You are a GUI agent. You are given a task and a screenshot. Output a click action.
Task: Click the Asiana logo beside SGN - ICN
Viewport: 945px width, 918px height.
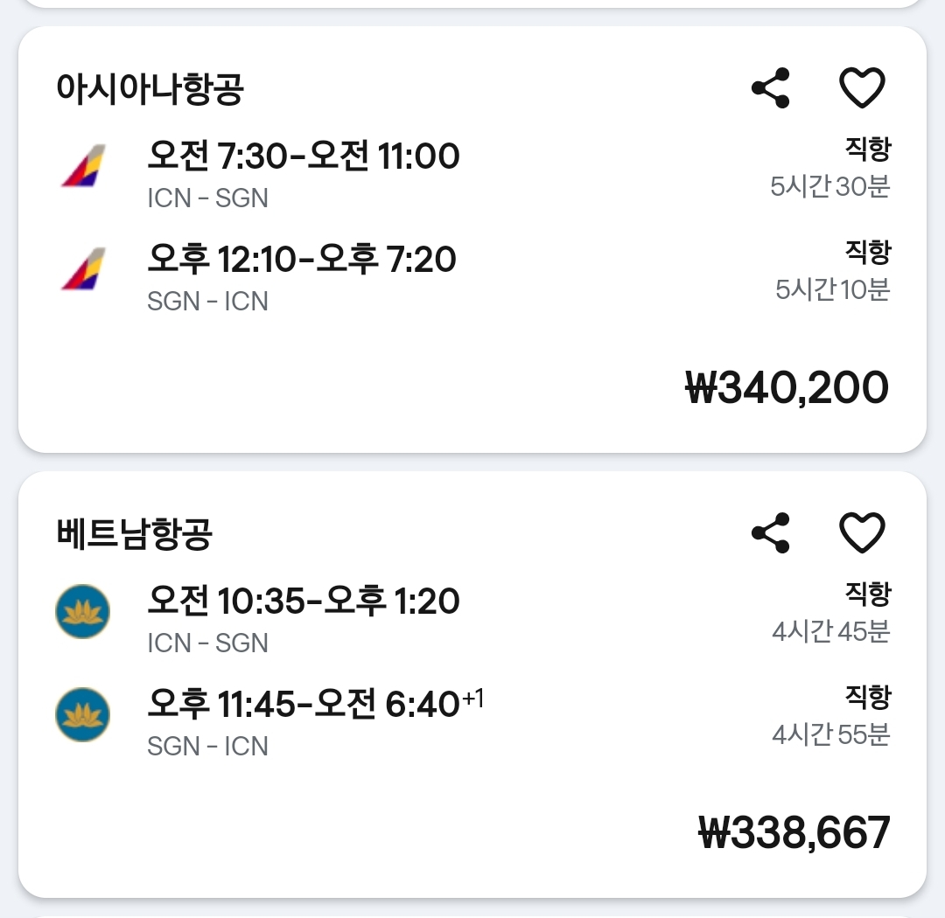point(83,269)
